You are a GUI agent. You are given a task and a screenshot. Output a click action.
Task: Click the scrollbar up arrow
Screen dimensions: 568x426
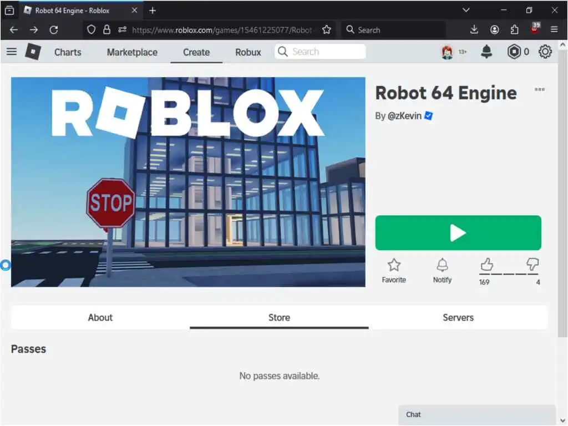point(562,45)
